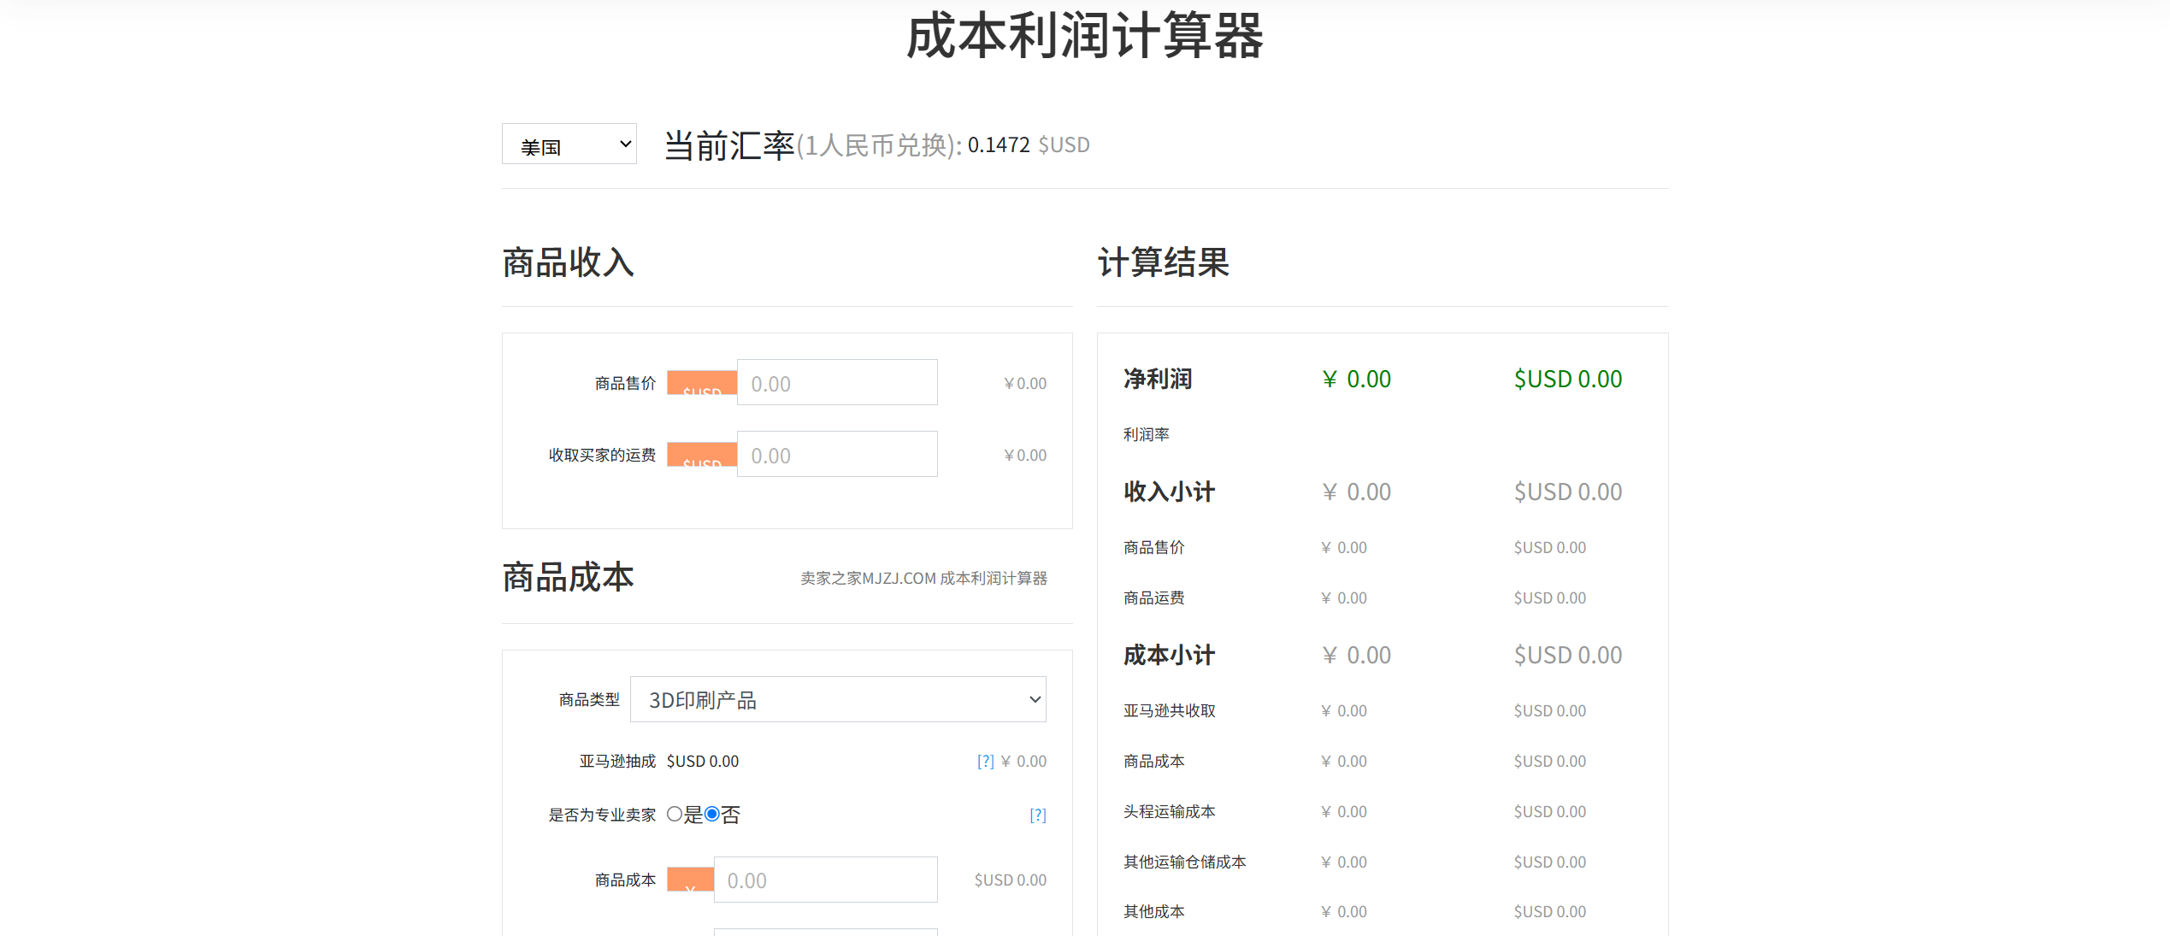Screen dimensions: 2170x936
Task: Click the 净利润 label in results
Action: 1158,379
